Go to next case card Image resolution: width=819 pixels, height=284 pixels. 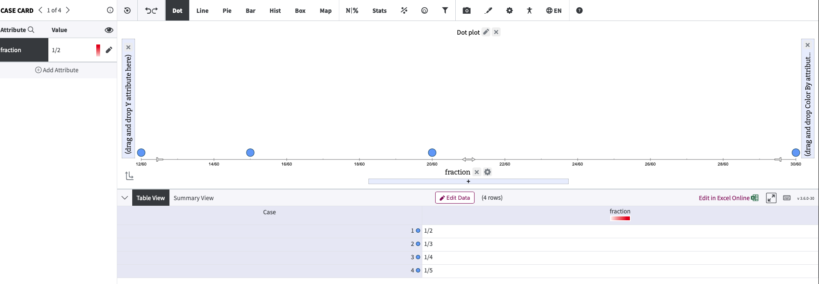coord(68,10)
